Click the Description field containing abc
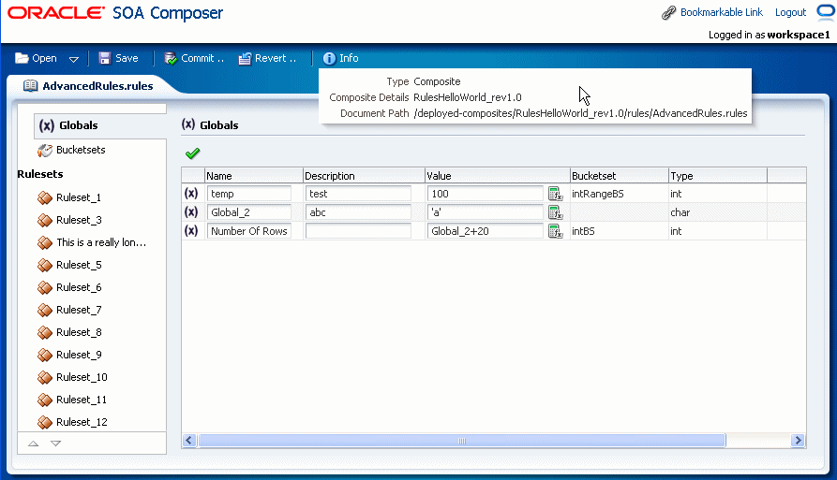 coord(358,212)
